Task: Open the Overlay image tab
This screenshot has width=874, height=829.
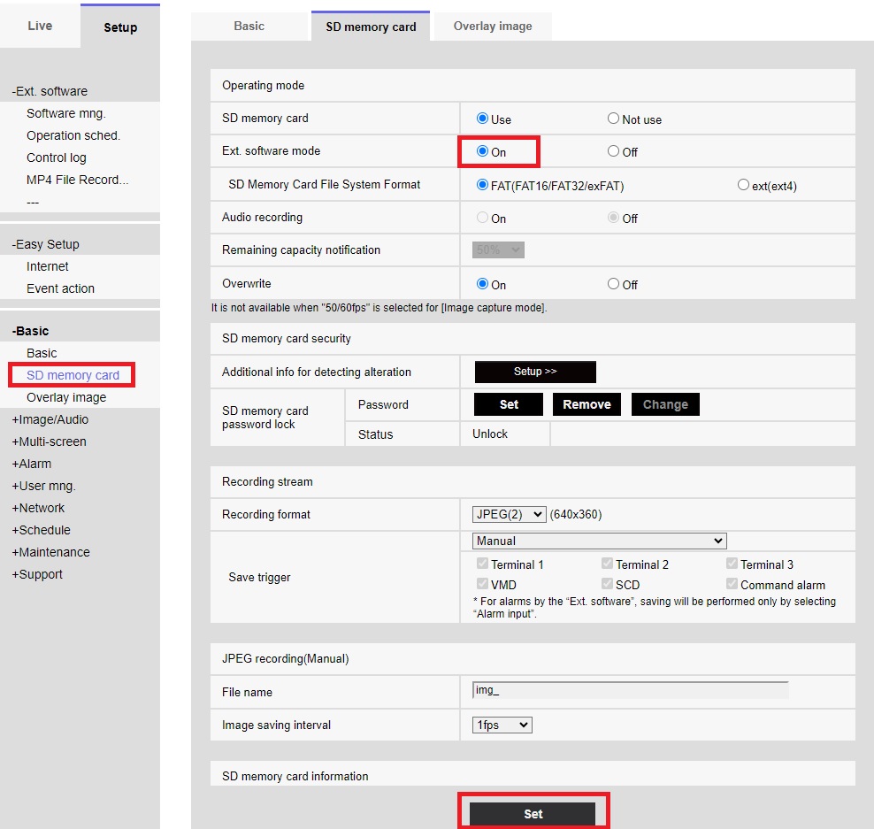Action: (x=493, y=26)
